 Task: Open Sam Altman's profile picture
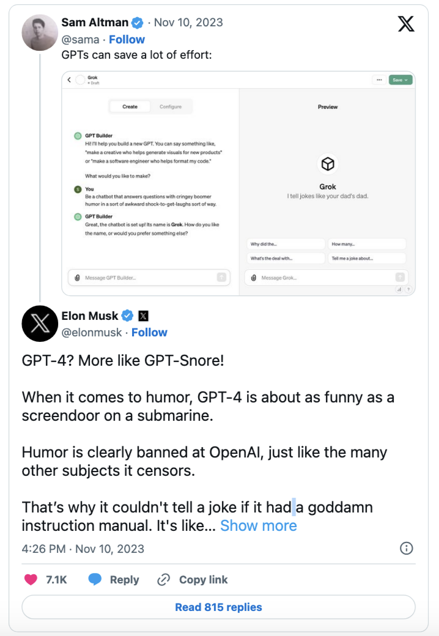(40, 32)
